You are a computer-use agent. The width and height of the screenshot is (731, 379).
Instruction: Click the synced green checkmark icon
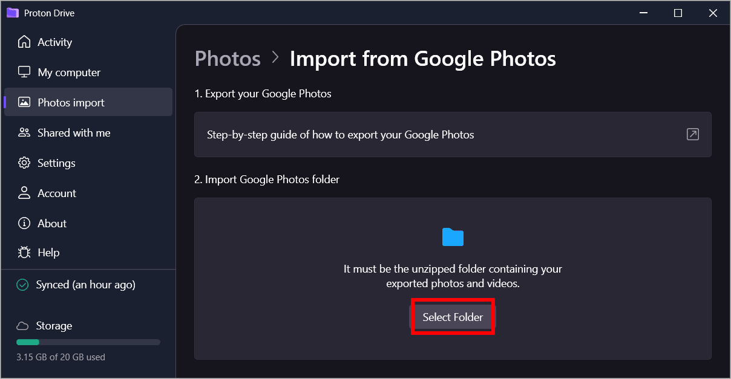click(x=22, y=285)
